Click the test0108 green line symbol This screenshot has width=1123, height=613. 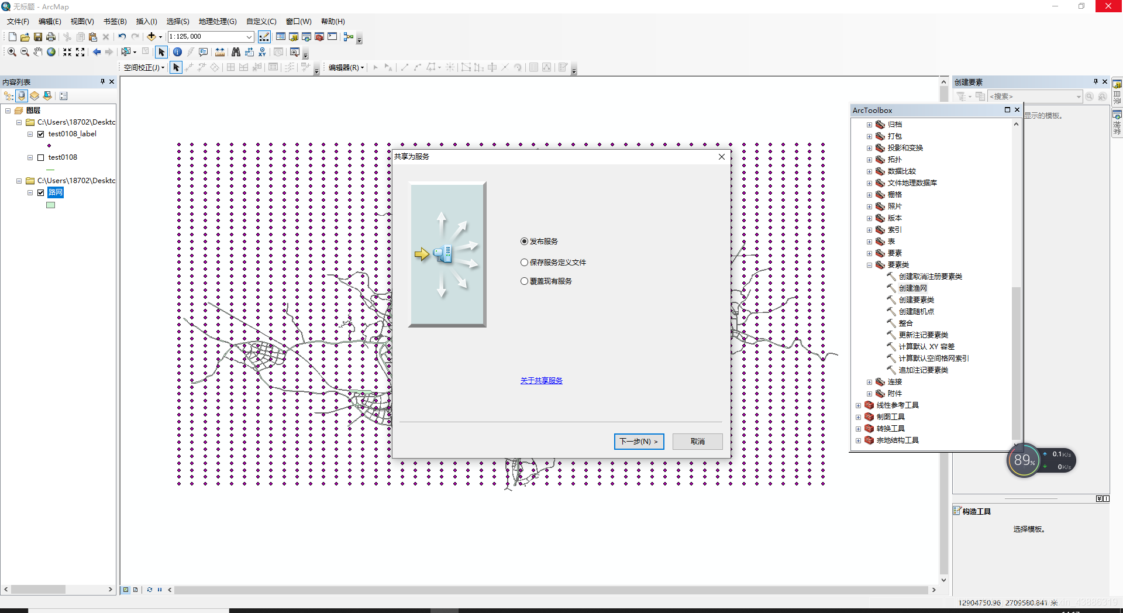51,170
